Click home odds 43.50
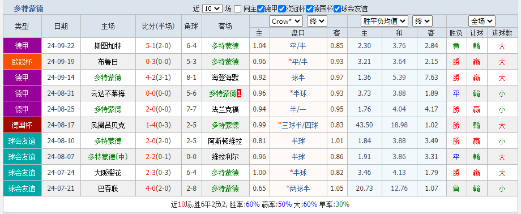 365,125
